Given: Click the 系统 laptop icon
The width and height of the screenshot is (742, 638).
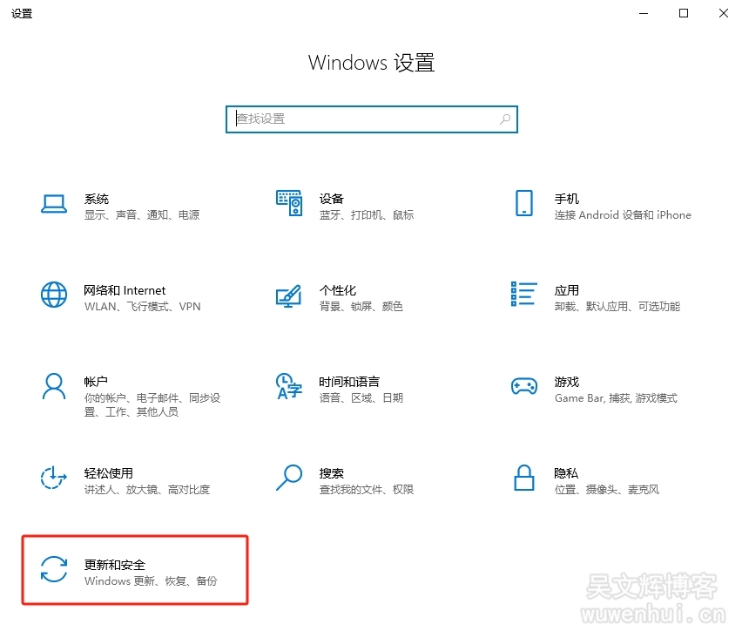Looking at the screenshot, I should point(54,204).
